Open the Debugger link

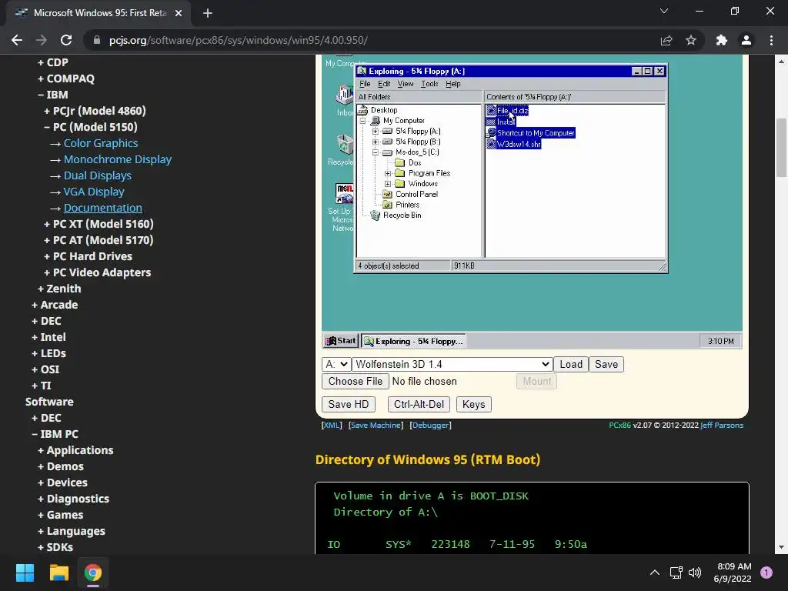pyautogui.click(x=431, y=425)
